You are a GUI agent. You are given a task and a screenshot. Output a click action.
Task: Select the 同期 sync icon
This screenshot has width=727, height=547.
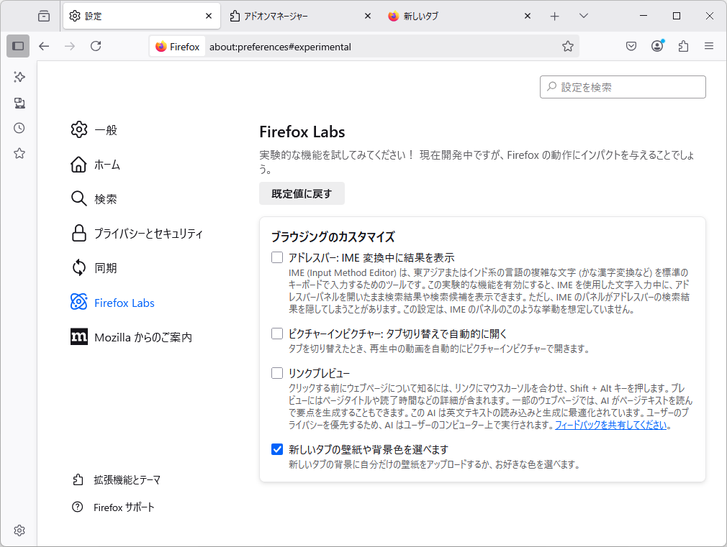click(x=79, y=267)
